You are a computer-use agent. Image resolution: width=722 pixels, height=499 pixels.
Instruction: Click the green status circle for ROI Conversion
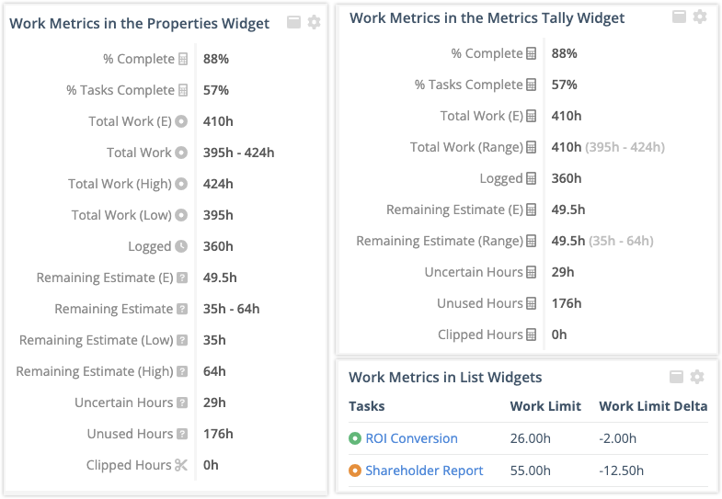tap(355, 439)
